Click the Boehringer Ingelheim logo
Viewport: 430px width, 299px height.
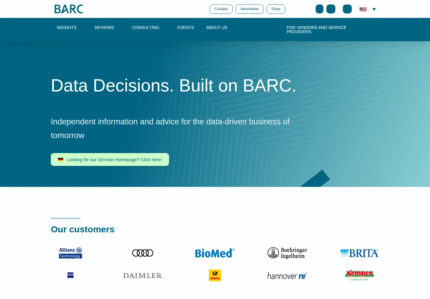tap(287, 253)
